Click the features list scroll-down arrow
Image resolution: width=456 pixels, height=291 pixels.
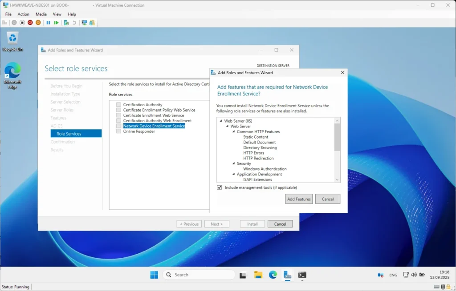click(x=337, y=179)
